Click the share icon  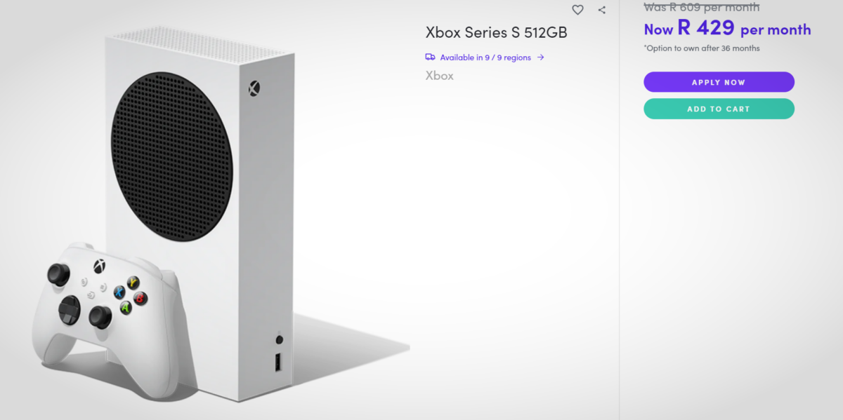pos(602,10)
